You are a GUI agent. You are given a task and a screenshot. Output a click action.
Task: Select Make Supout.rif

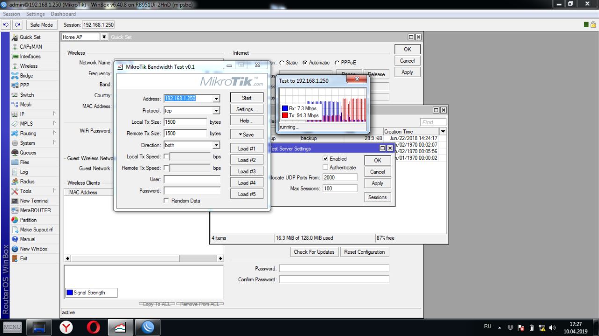tap(36, 229)
